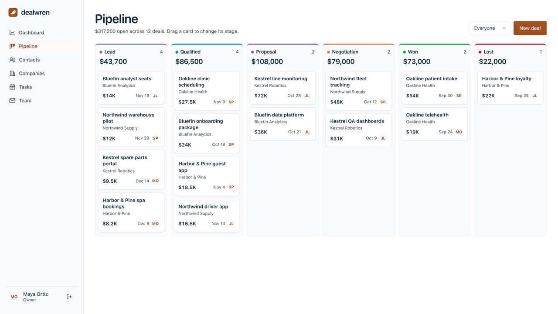Click the Dashboard chart icon
The image size is (558, 314).
(x=12, y=33)
